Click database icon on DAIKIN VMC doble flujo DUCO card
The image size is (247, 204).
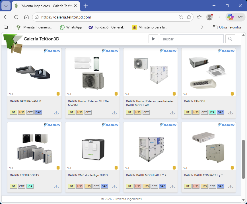[116, 168]
